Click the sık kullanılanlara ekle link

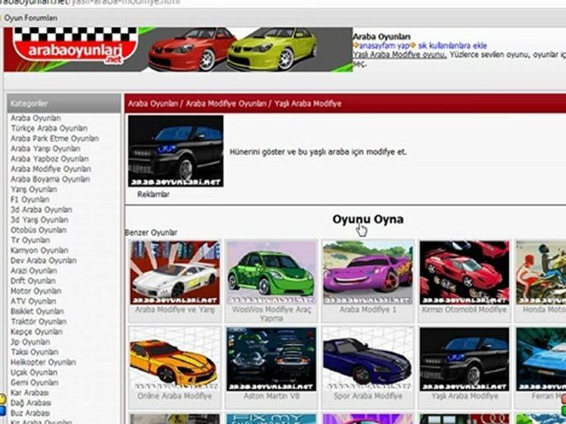(x=452, y=46)
